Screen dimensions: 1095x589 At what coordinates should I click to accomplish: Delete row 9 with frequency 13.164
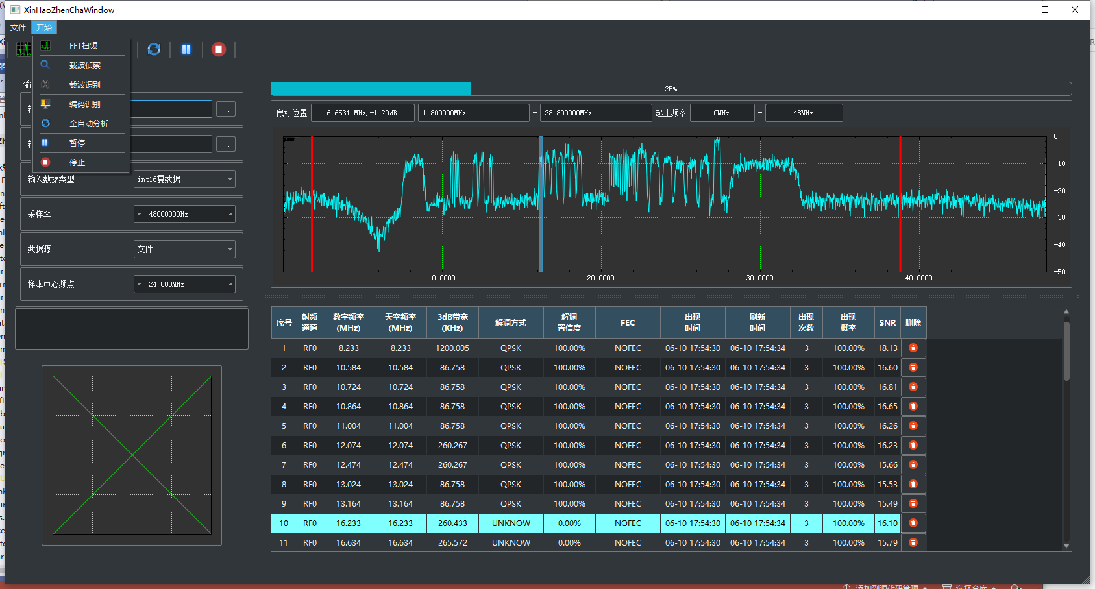[913, 504]
